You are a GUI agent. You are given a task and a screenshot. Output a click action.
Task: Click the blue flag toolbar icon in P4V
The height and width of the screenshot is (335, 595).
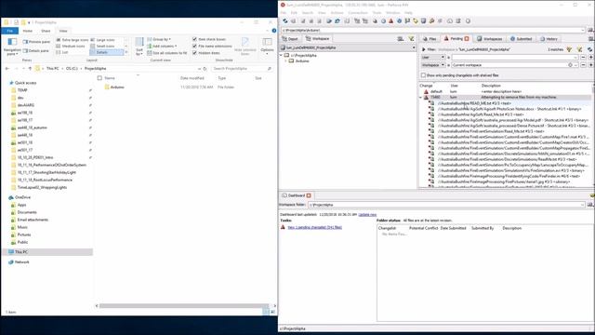(x=407, y=21)
